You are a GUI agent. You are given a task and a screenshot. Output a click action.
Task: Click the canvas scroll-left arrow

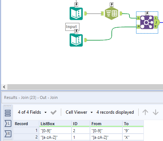tap(4, 87)
